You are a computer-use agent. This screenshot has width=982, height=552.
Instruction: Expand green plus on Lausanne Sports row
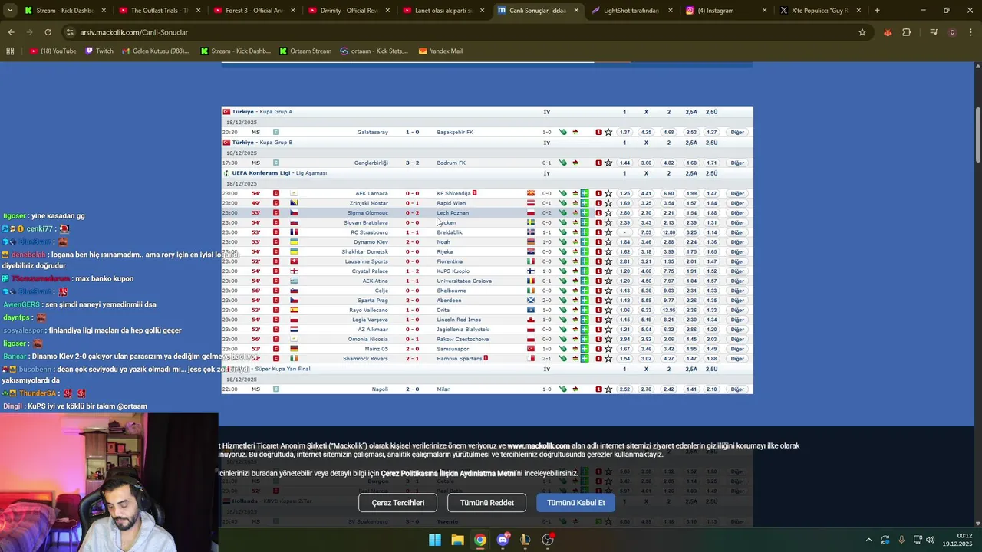(585, 261)
